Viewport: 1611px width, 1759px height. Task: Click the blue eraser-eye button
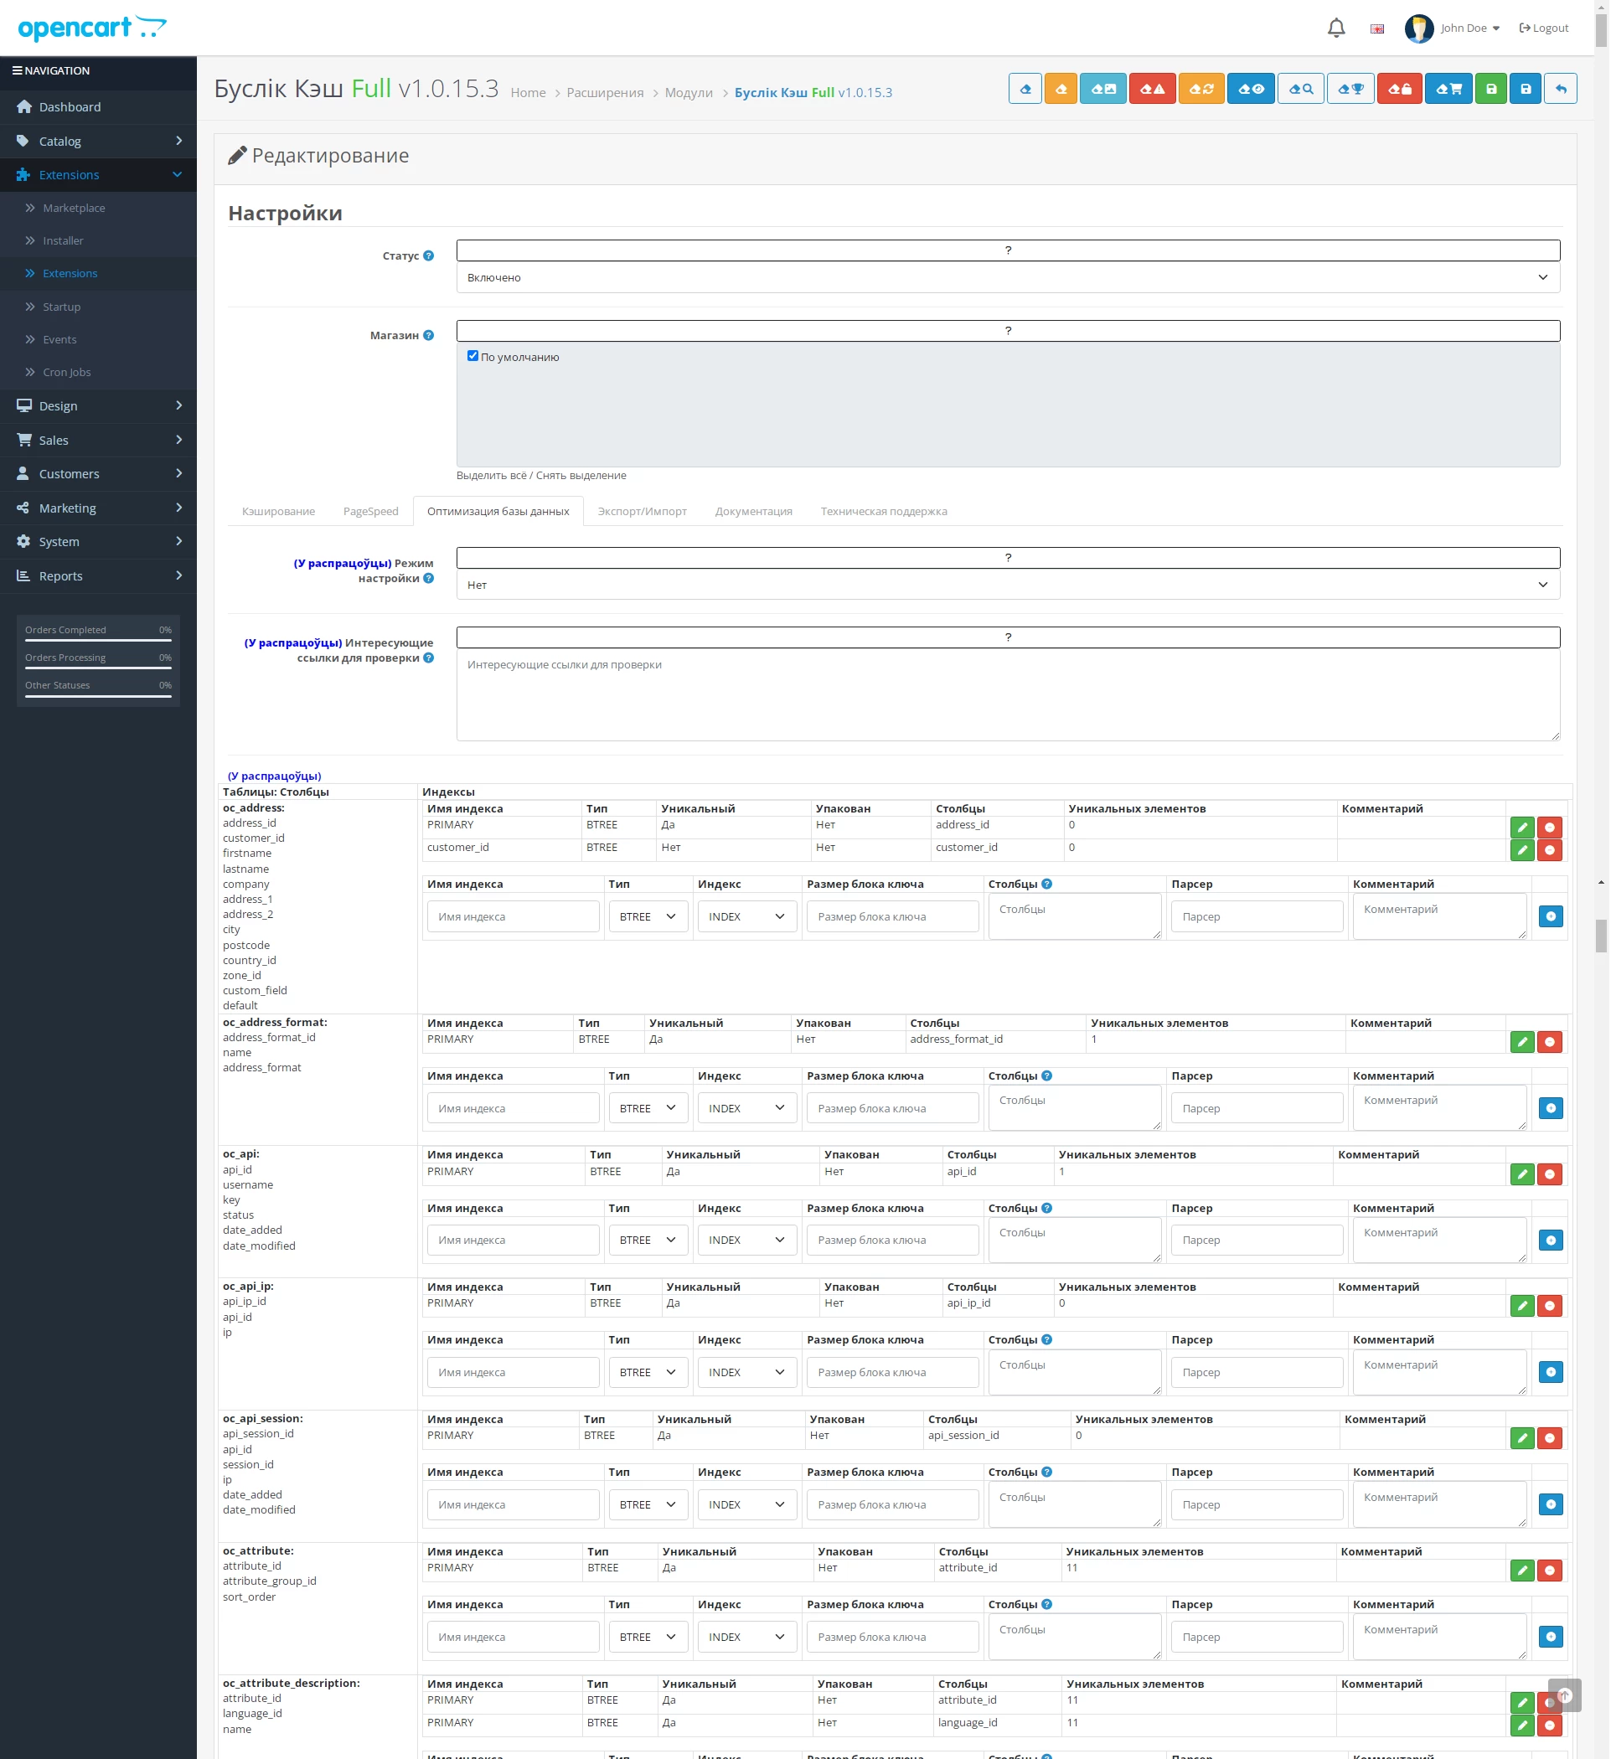[1252, 89]
